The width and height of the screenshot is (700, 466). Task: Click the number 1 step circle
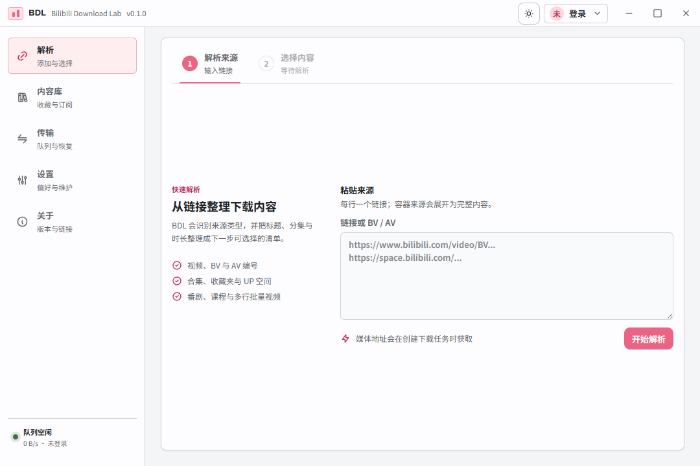190,64
